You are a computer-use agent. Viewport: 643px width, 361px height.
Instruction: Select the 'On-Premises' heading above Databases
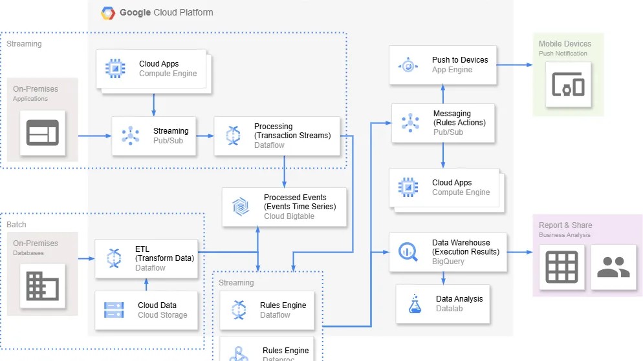pyautogui.click(x=36, y=243)
